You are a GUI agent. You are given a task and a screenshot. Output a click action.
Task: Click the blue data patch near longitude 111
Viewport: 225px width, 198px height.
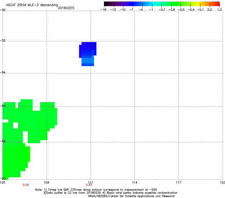click(88, 54)
